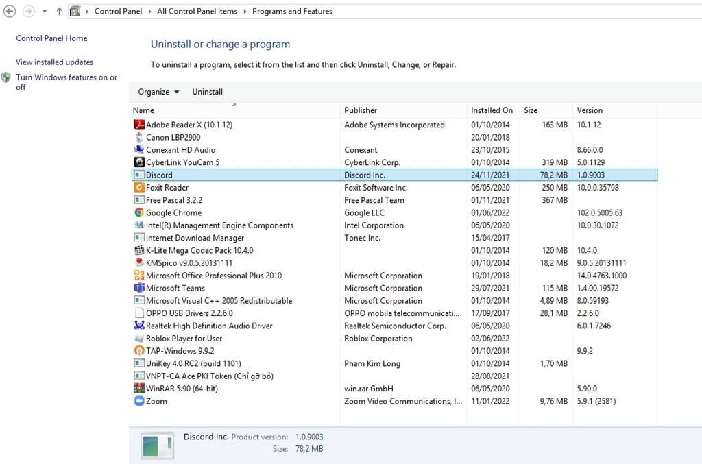Click the Discord row icon in list

(139, 175)
